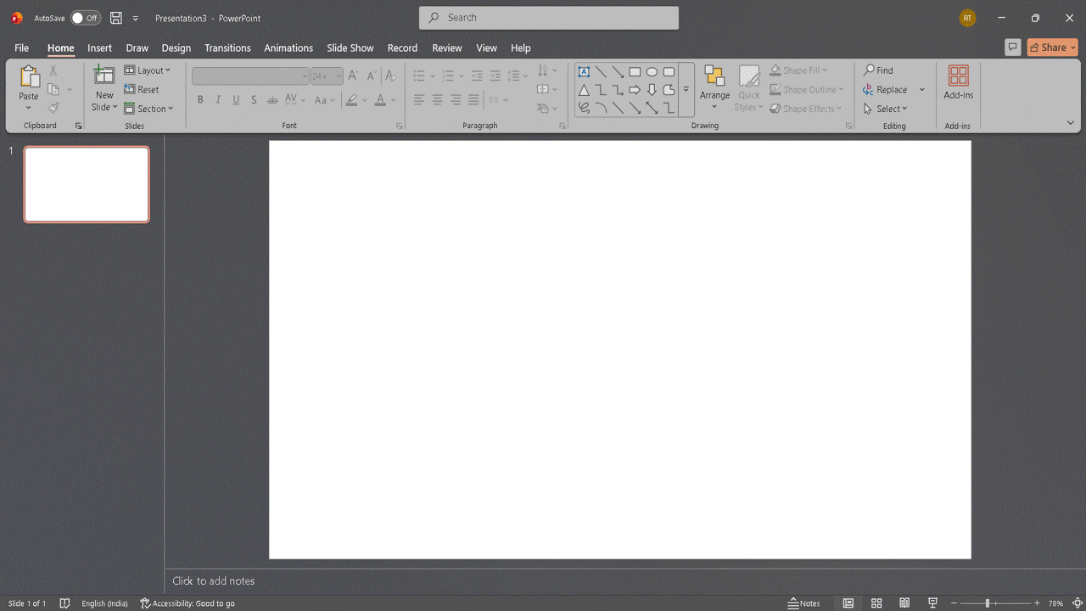
Task: Select slide 1 thumbnail in the pane
Action: click(x=86, y=184)
